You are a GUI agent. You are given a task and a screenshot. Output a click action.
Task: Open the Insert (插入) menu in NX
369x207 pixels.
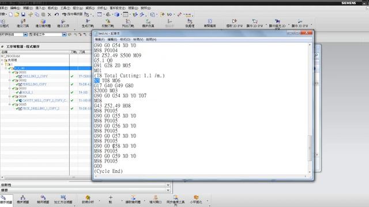40,8
